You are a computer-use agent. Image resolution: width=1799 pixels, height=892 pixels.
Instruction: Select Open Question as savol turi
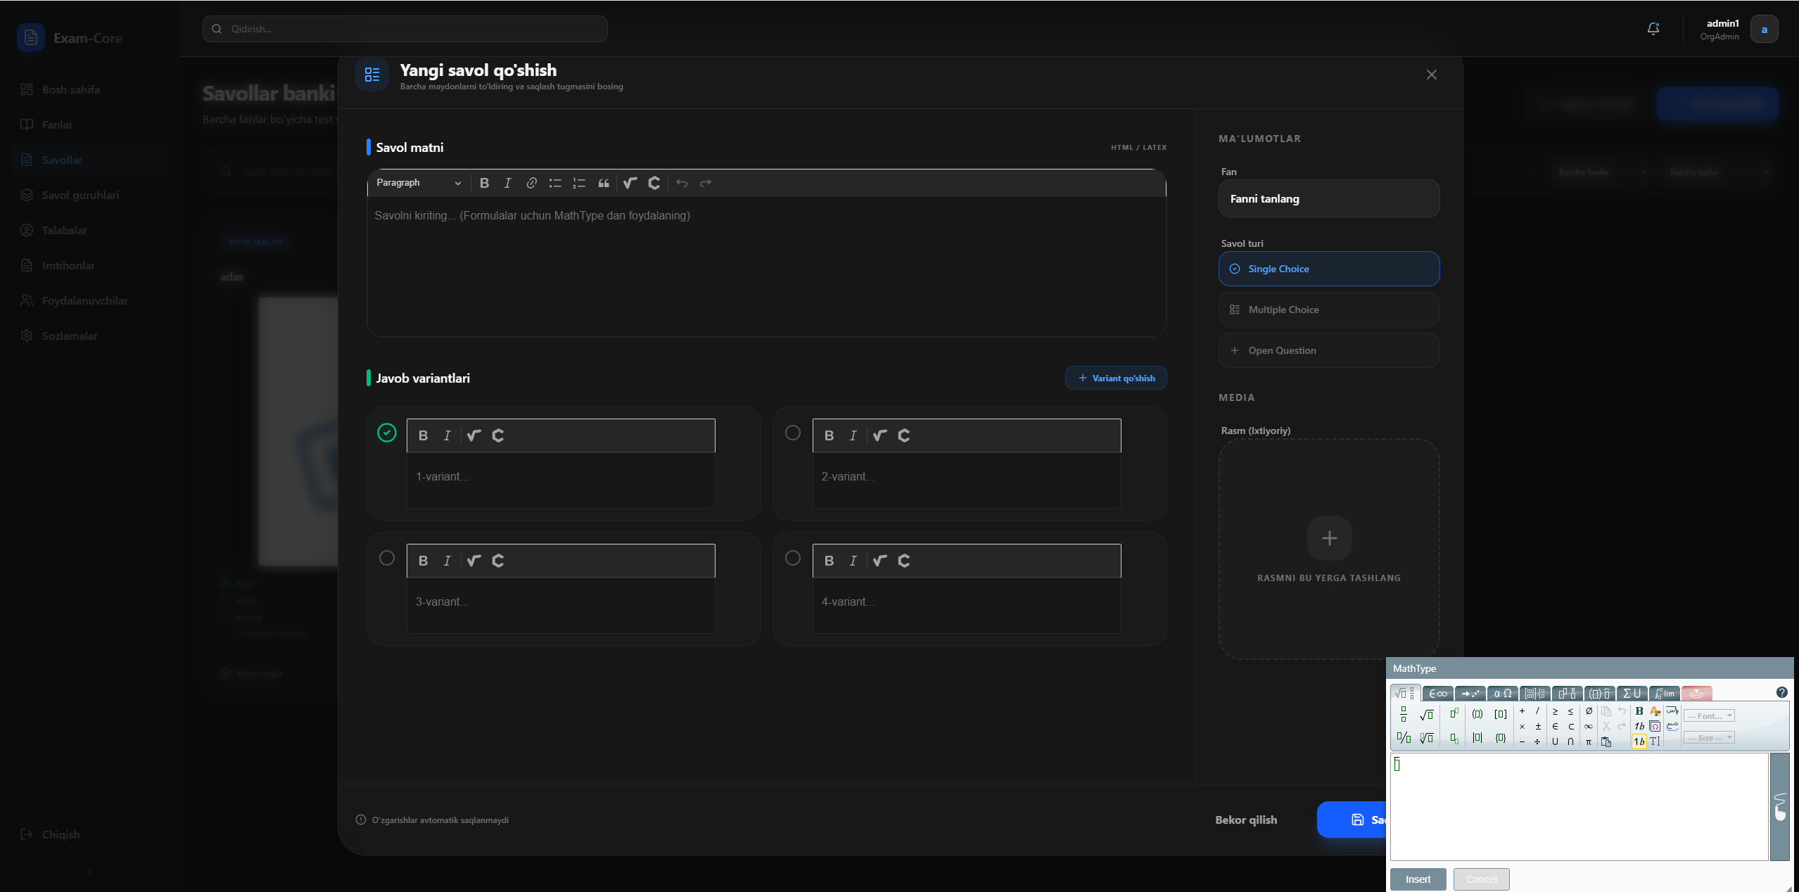pos(1328,350)
